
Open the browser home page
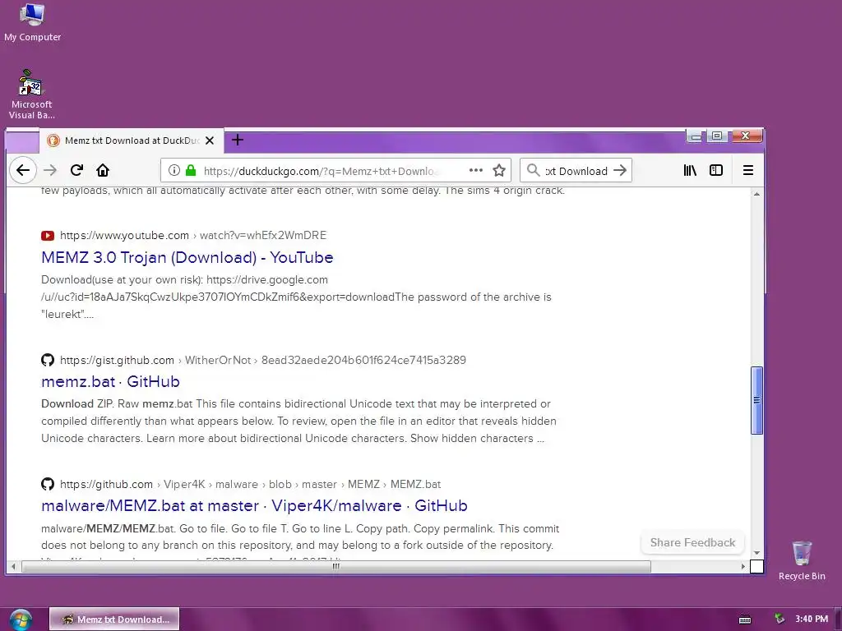point(103,171)
